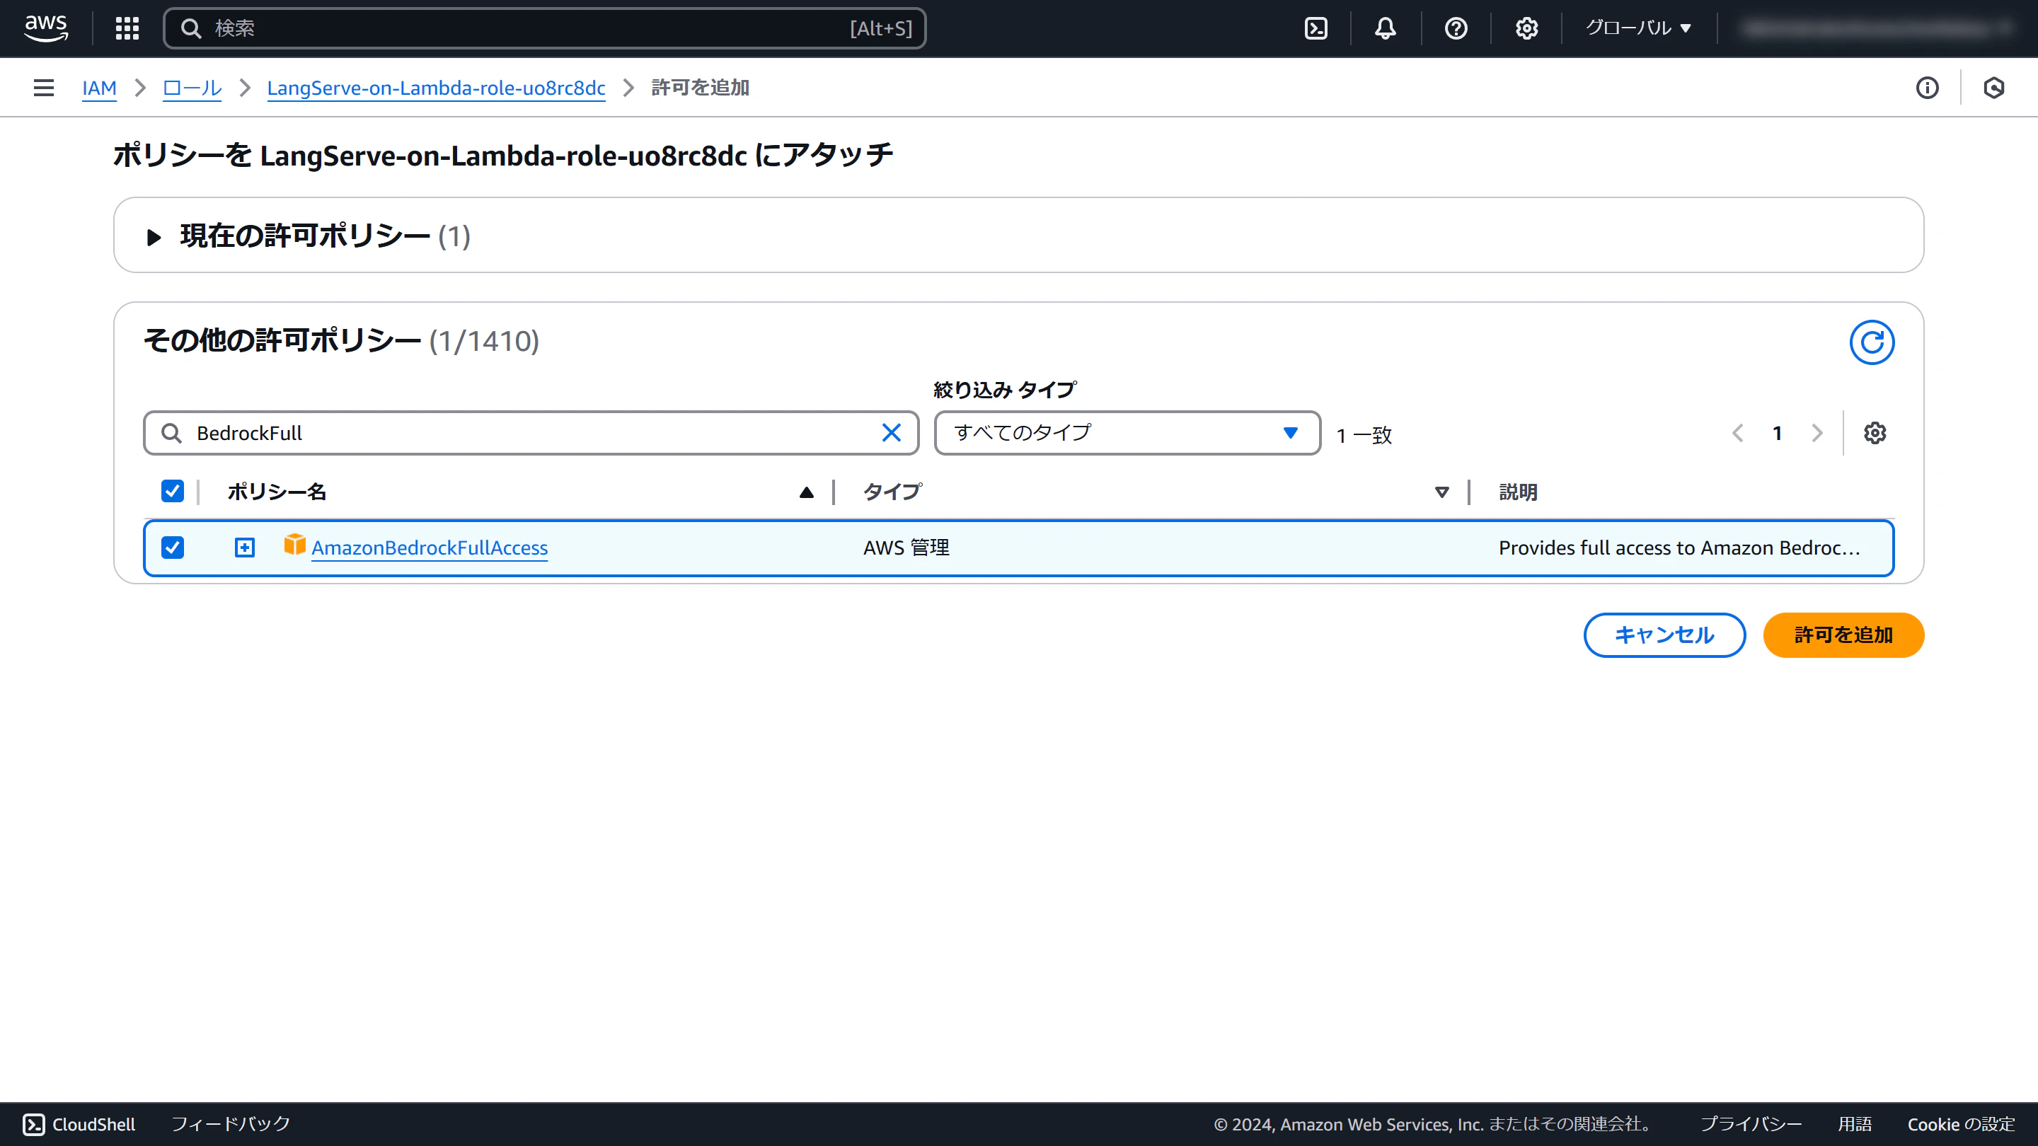This screenshot has width=2038, height=1146.
Task: Click the 'Provides full access to Amazon Bedroc…' description
Action: (x=1680, y=548)
